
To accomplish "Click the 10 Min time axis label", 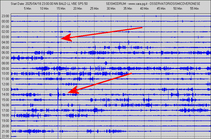I will coord(44,9).
